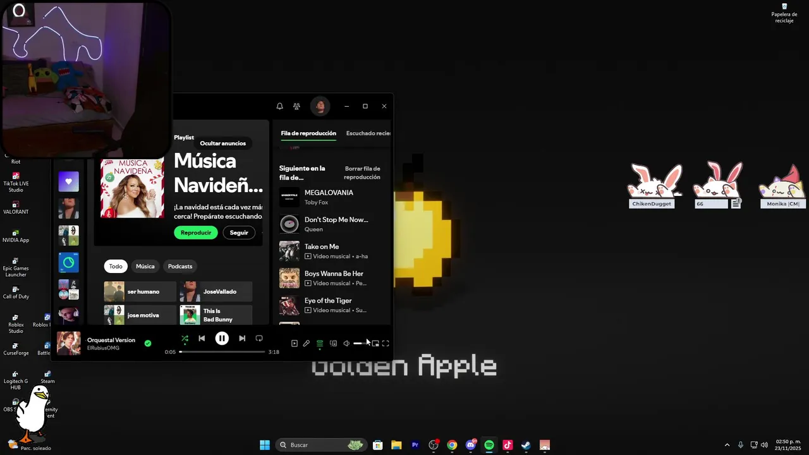Open the Música Navideña playlist cover

(132, 188)
